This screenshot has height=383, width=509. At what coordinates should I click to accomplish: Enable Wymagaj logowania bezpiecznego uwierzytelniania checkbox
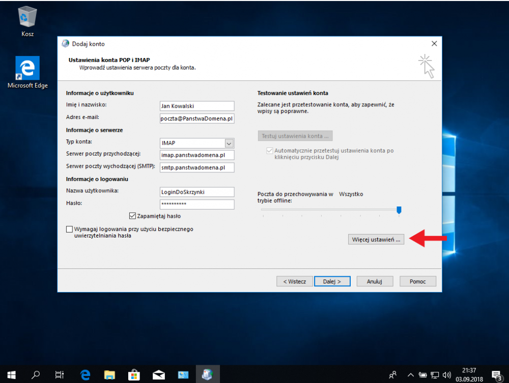(x=69, y=229)
